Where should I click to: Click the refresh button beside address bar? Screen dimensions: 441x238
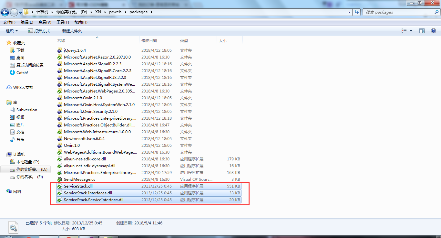click(357, 12)
